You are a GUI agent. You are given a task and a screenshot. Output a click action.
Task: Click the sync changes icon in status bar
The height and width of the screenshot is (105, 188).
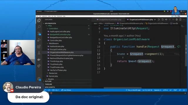(x=49, y=90)
